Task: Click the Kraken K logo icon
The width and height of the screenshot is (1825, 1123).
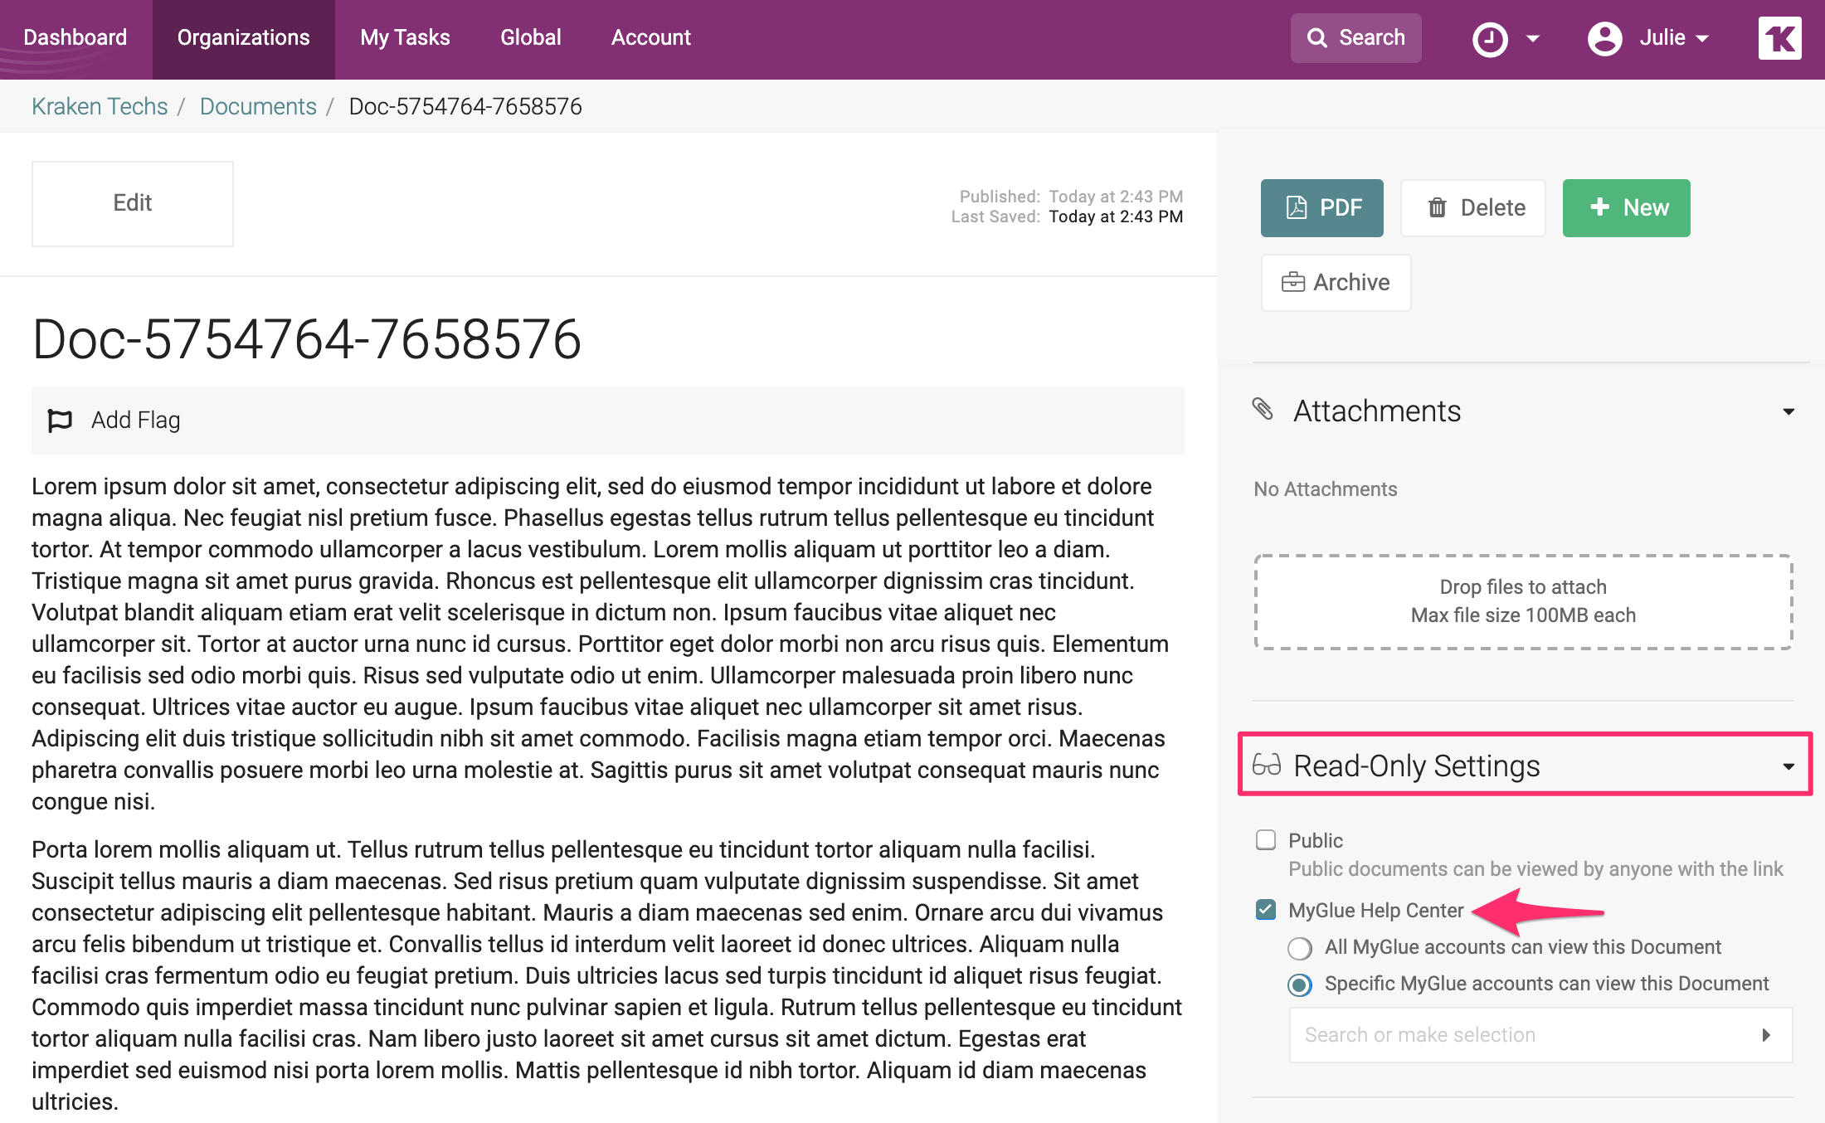Action: [x=1779, y=38]
